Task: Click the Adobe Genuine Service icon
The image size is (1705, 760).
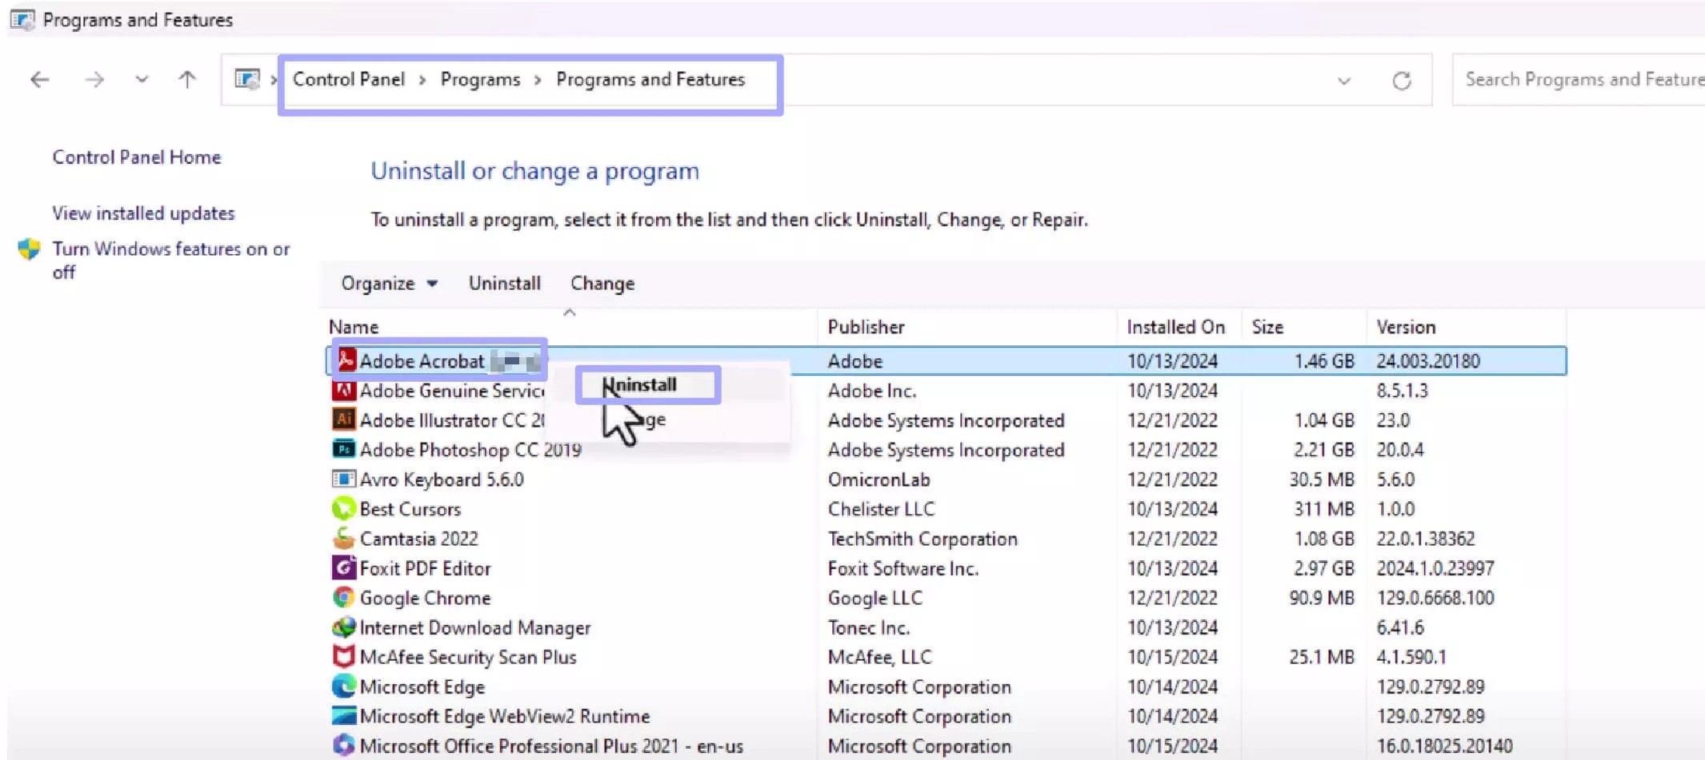Action: click(x=342, y=390)
